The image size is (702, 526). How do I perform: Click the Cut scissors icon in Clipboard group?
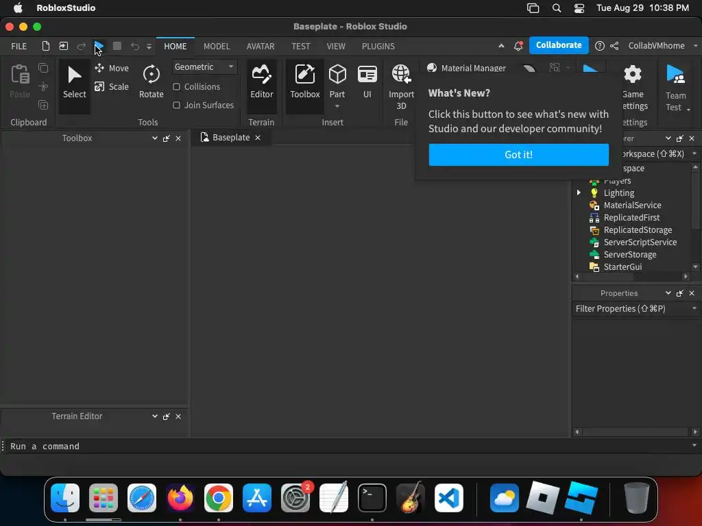click(x=43, y=86)
